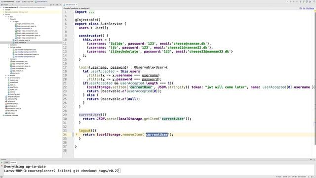316x178 pixels.
Task: Click line 34 in editor gutter
Action: pos(65,134)
